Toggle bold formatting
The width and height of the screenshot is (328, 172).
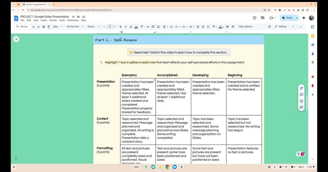120,26
